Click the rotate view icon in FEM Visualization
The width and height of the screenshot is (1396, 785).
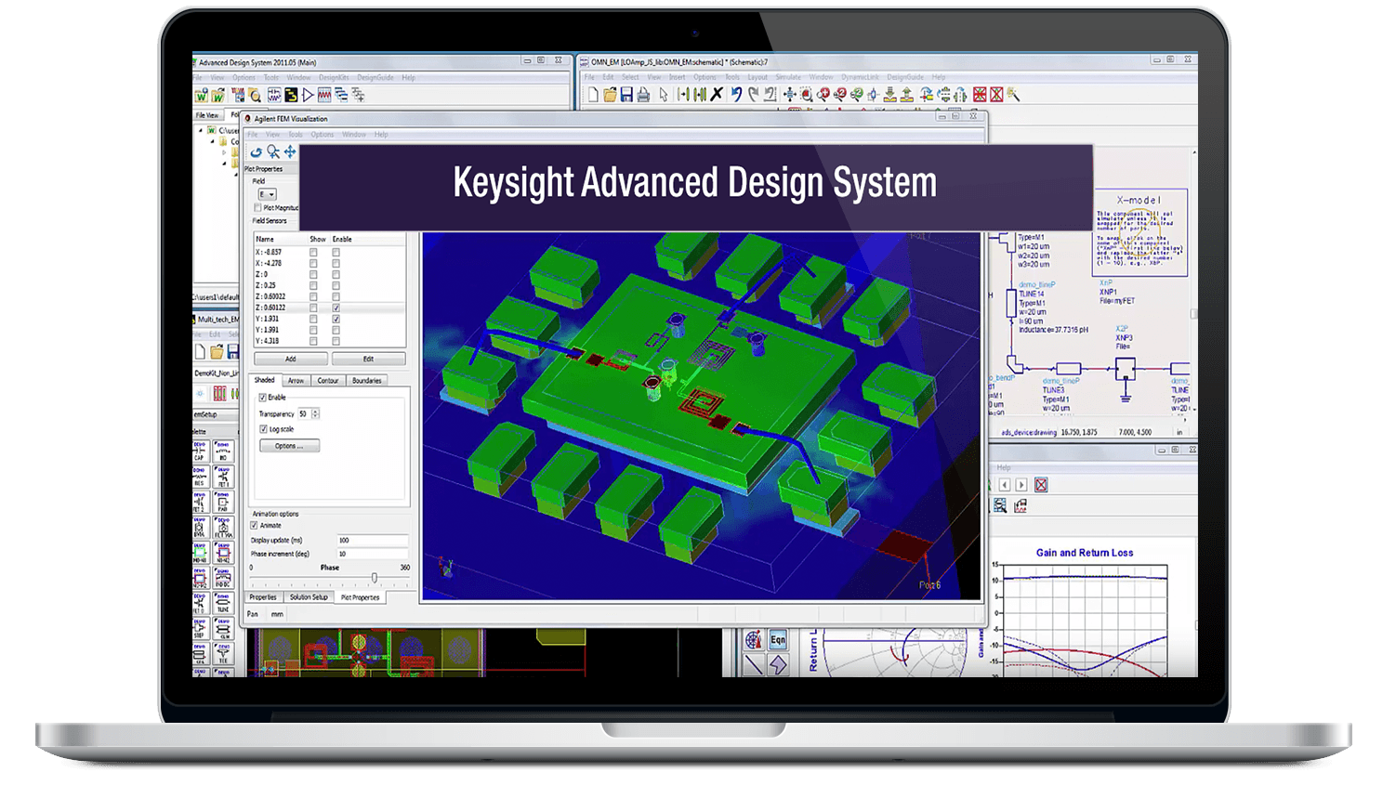256,151
